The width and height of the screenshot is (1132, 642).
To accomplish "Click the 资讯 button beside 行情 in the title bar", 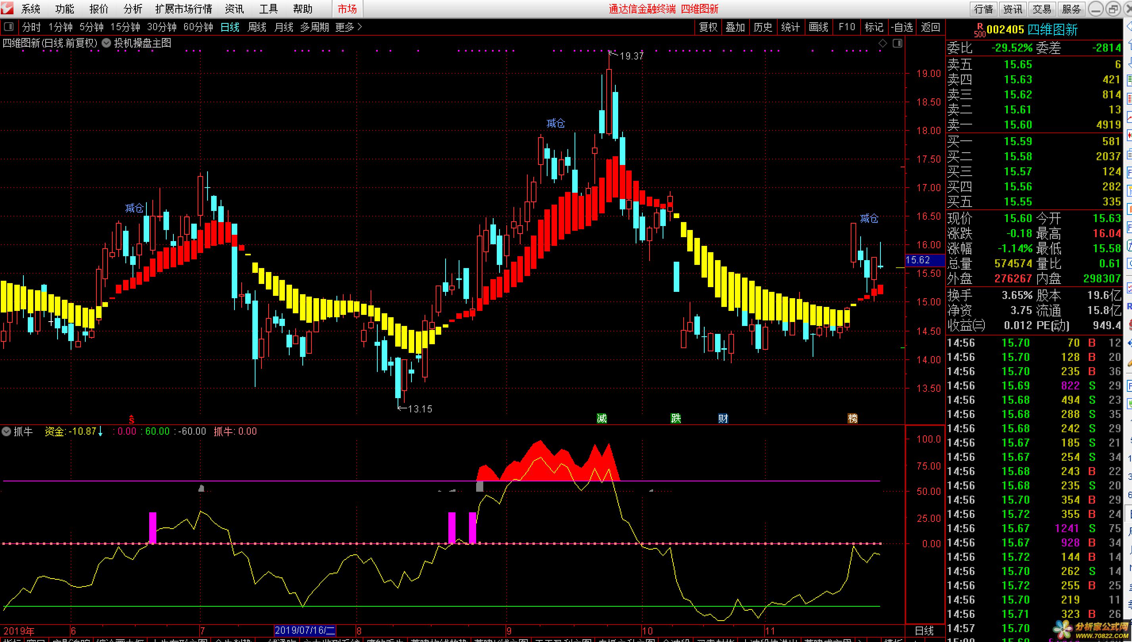I will pos(1013,9).
